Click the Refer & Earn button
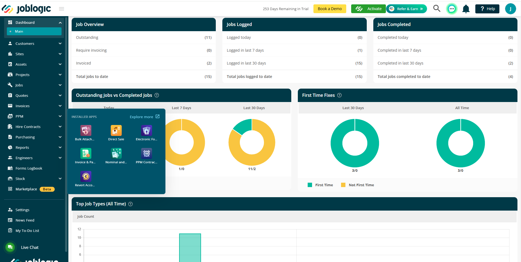This screenshot has width=521, height=262. pos(407,9)
